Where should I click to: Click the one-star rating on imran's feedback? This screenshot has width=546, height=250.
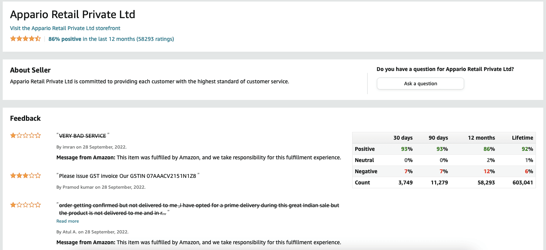(25, 135)
